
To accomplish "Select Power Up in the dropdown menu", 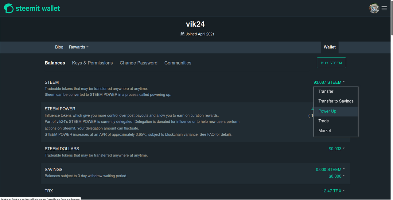I will [336, 111].
